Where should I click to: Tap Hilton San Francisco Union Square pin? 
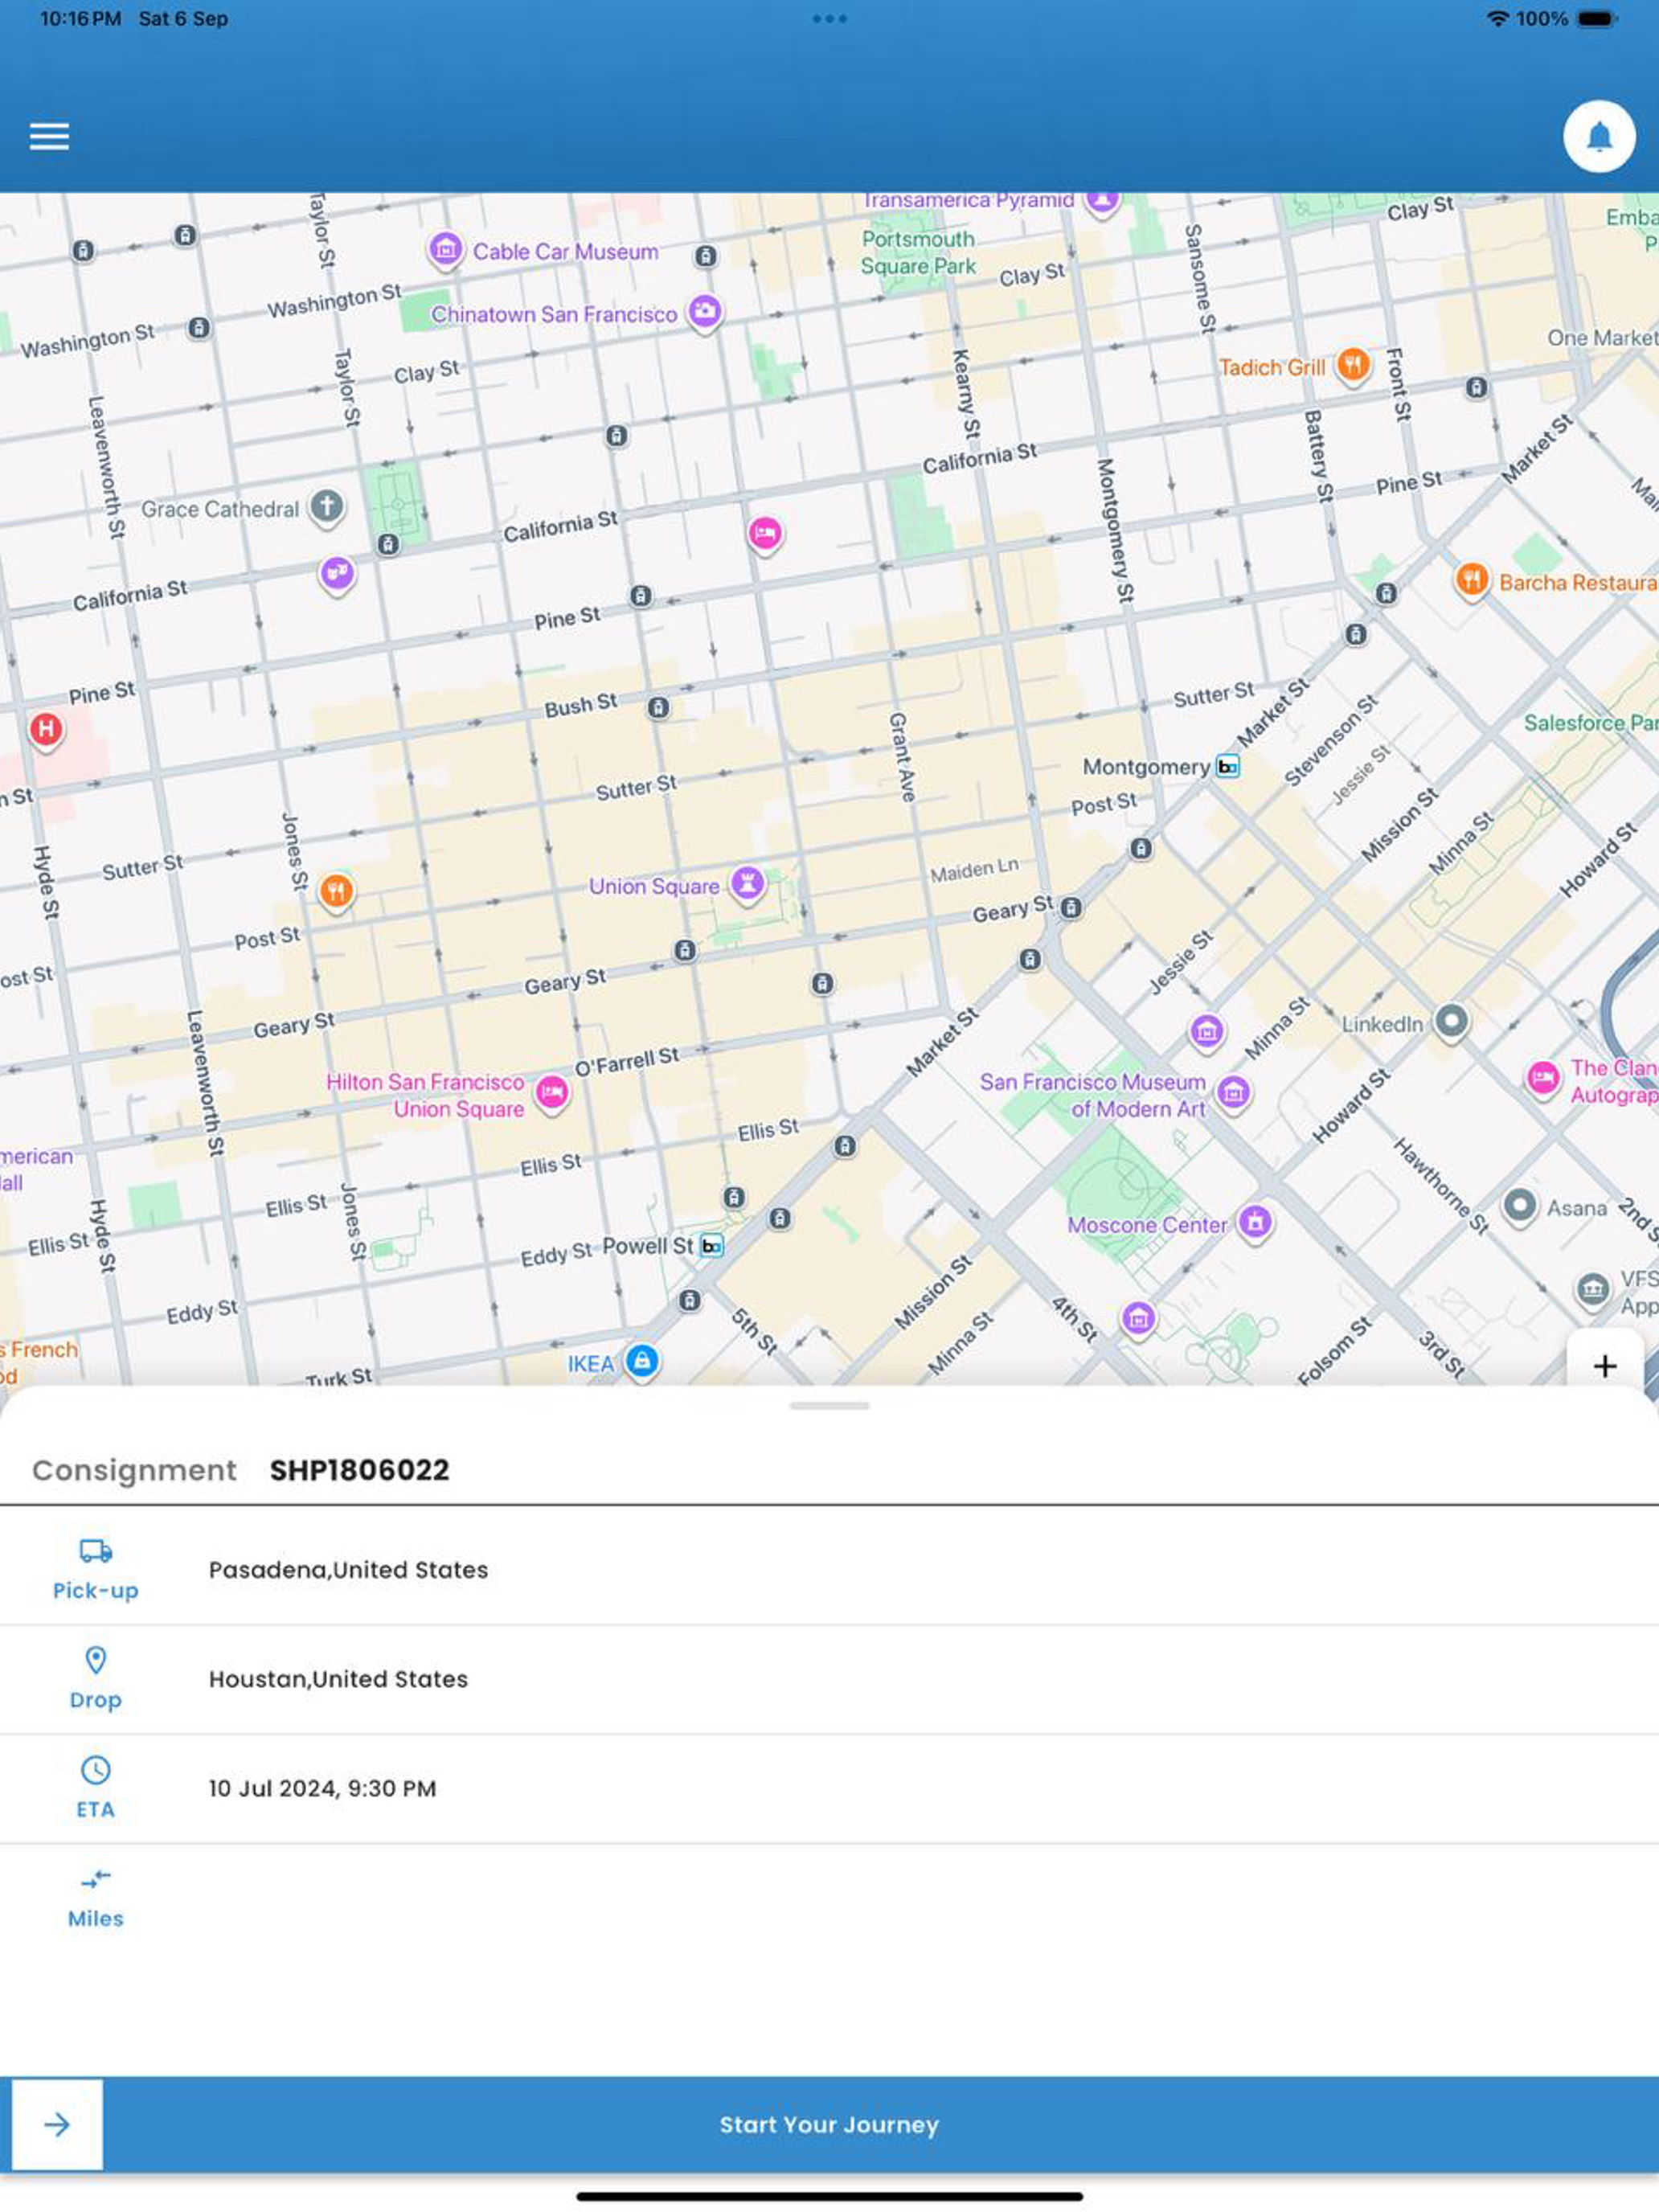(552, 1092)
